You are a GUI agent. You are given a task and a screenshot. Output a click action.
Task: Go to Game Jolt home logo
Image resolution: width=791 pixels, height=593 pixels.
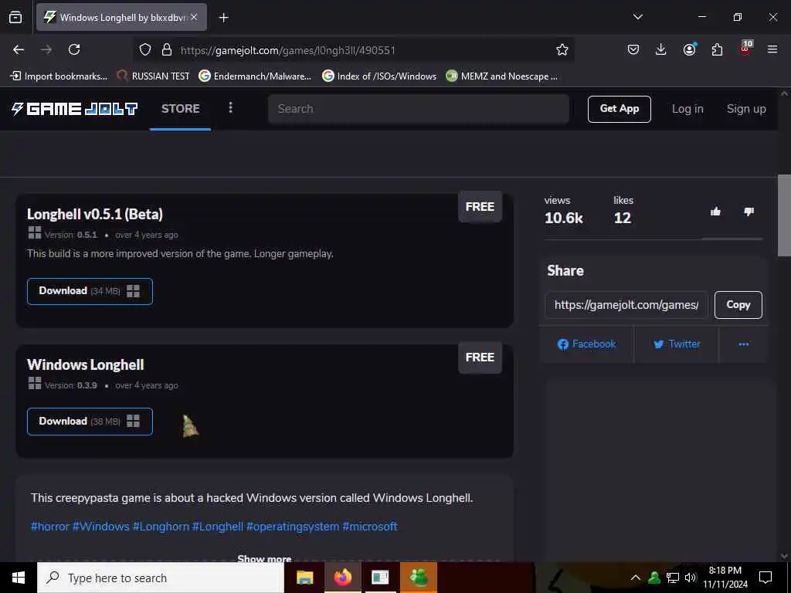click(x=74, y=108)
